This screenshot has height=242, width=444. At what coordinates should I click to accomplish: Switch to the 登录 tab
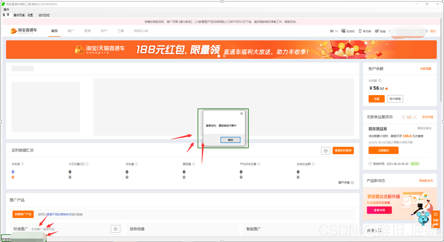[6, 15]
